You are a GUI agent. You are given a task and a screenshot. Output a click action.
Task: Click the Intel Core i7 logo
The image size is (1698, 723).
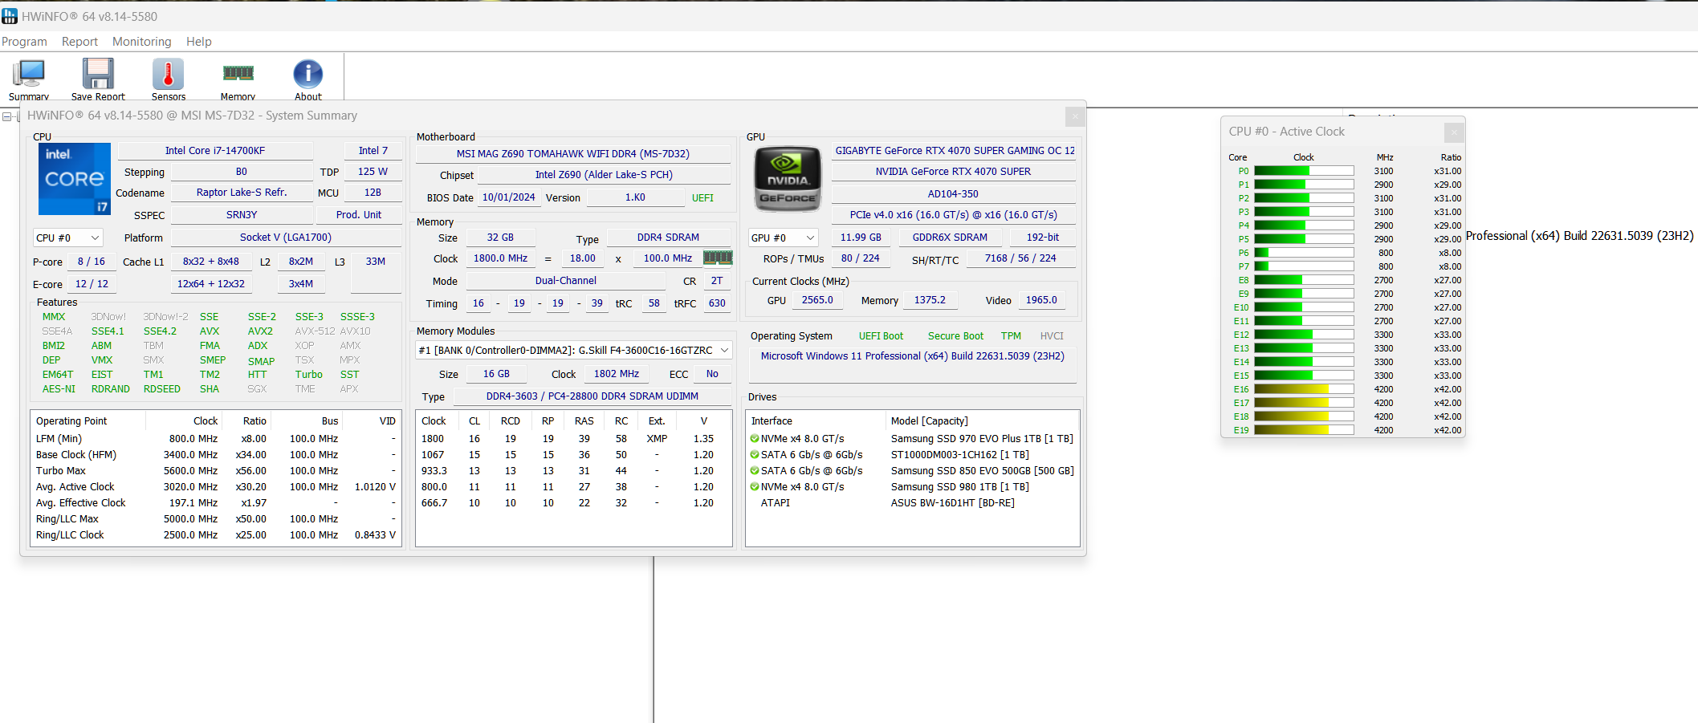pos(75,178)
